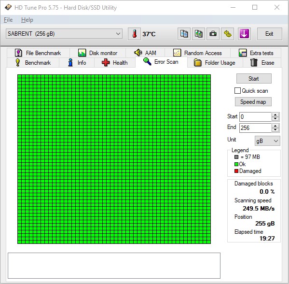The width and height of the screenshot is (289, 284).
Task: Switch to the Disk monitor tab
Action: (97, 53)
